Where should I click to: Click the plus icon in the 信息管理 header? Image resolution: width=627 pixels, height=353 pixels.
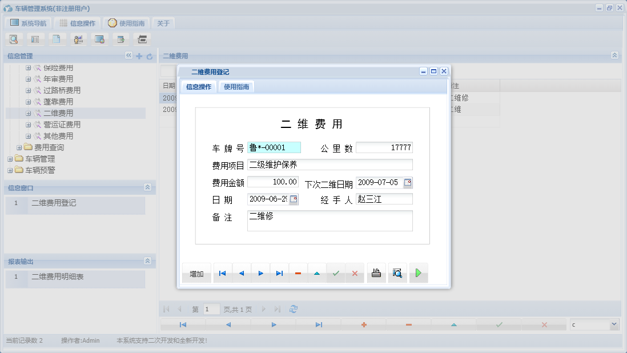pos(139,55)
